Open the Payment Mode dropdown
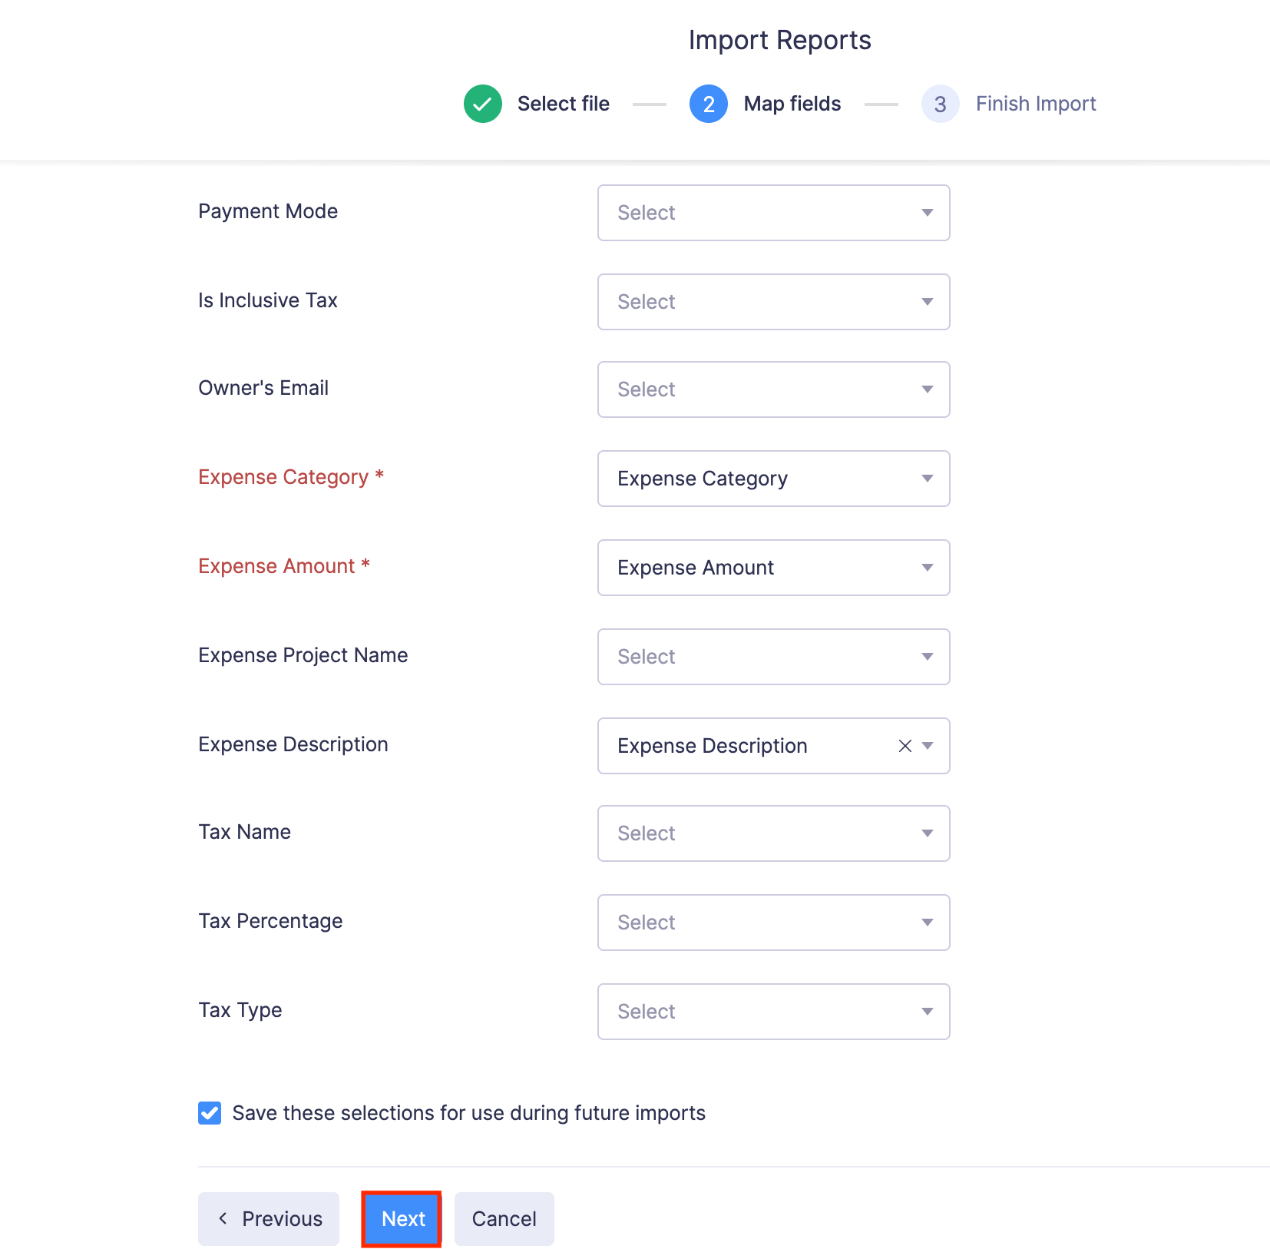Image resolution: width=1270 pixels, height=1249 pixels. (x=773, y=213)
